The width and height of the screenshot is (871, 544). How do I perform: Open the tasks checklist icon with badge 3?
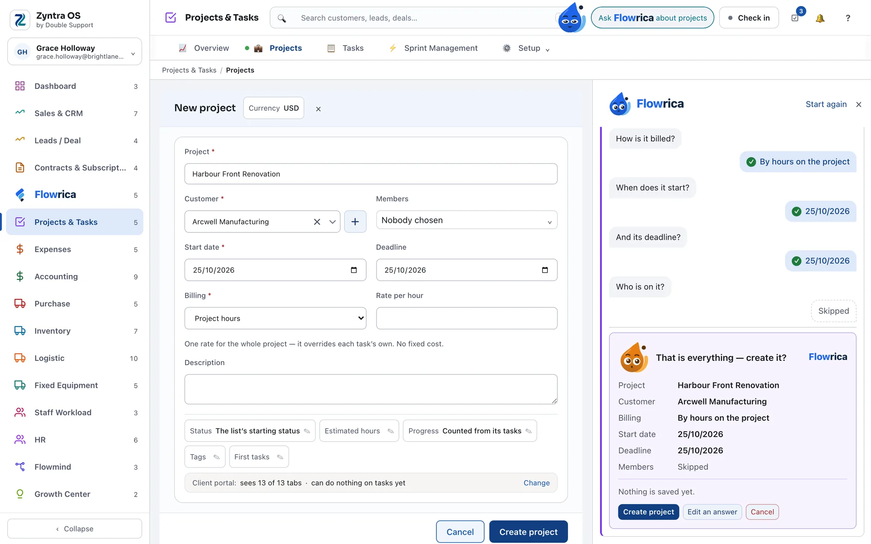tap(795, 18)
